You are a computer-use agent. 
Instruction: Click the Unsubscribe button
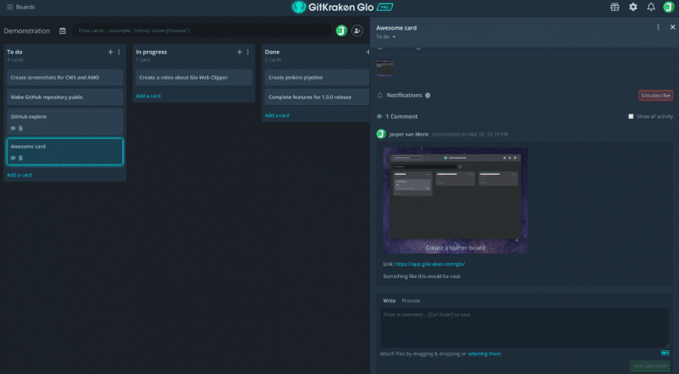[x=655, y=95]
